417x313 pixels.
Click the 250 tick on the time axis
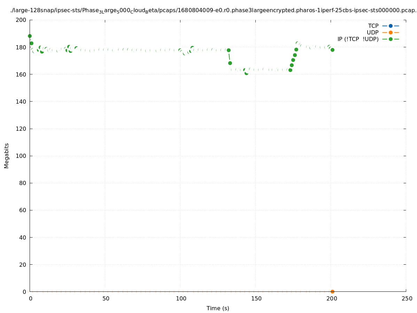pyautogui.click(x=407, y=299)
